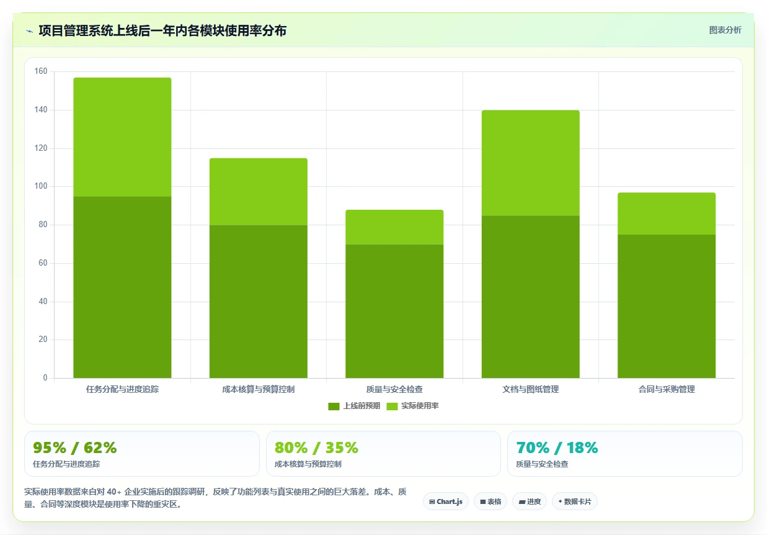
Task: Click the 质量与安全检查 caption in the third stat card
Action: [542, 464]
